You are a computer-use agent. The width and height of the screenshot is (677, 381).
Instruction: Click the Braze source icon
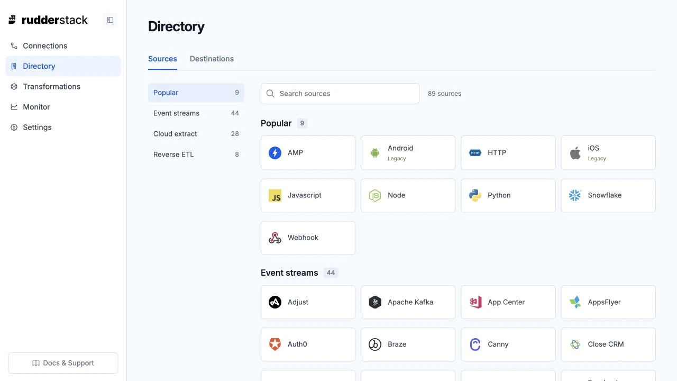(375, 344)
